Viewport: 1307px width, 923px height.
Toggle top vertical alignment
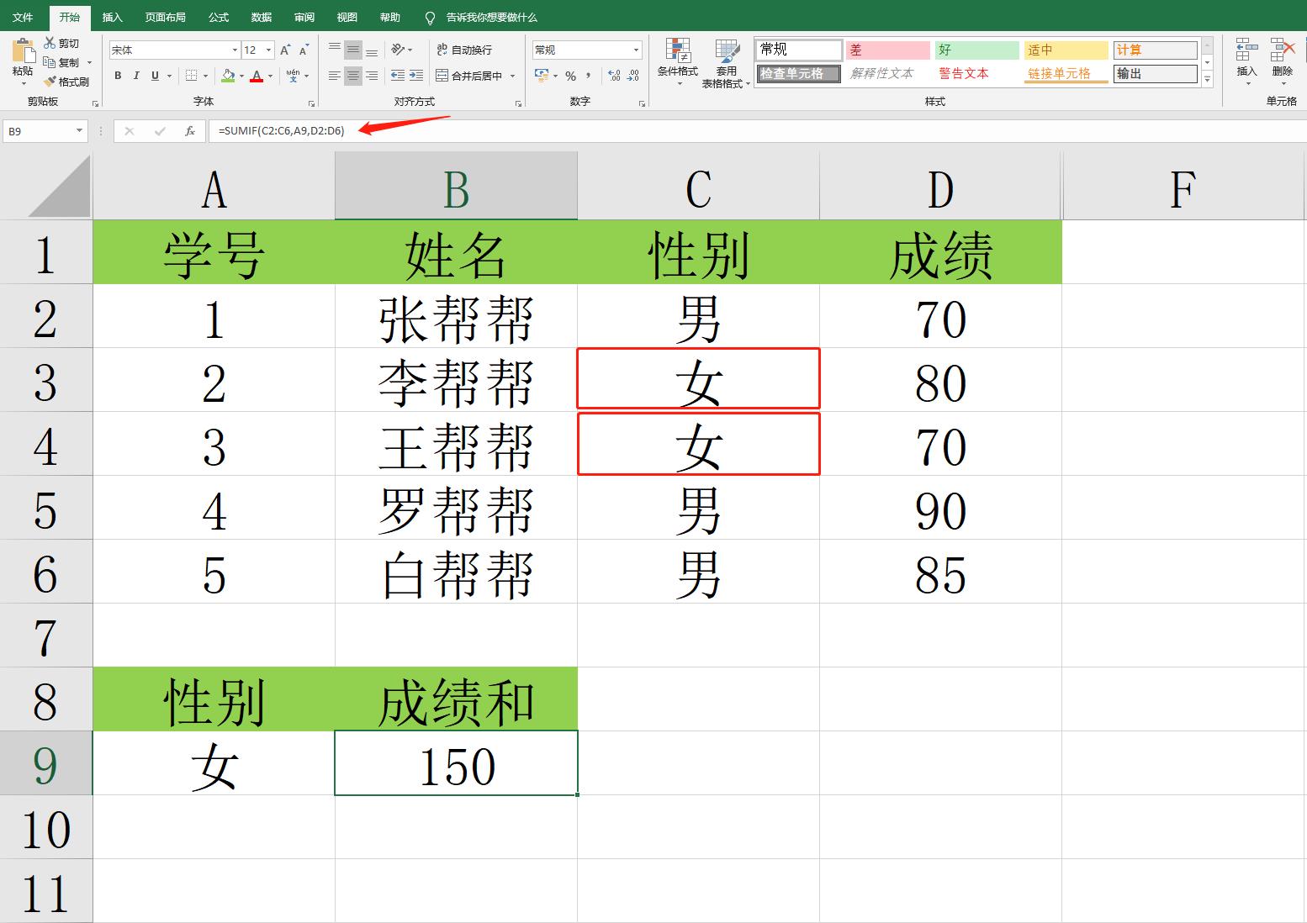(x=335, y=50)
